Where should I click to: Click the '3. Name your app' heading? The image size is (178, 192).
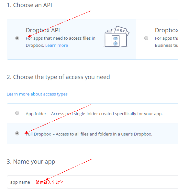pyautogui.click(x=31, y=162)
